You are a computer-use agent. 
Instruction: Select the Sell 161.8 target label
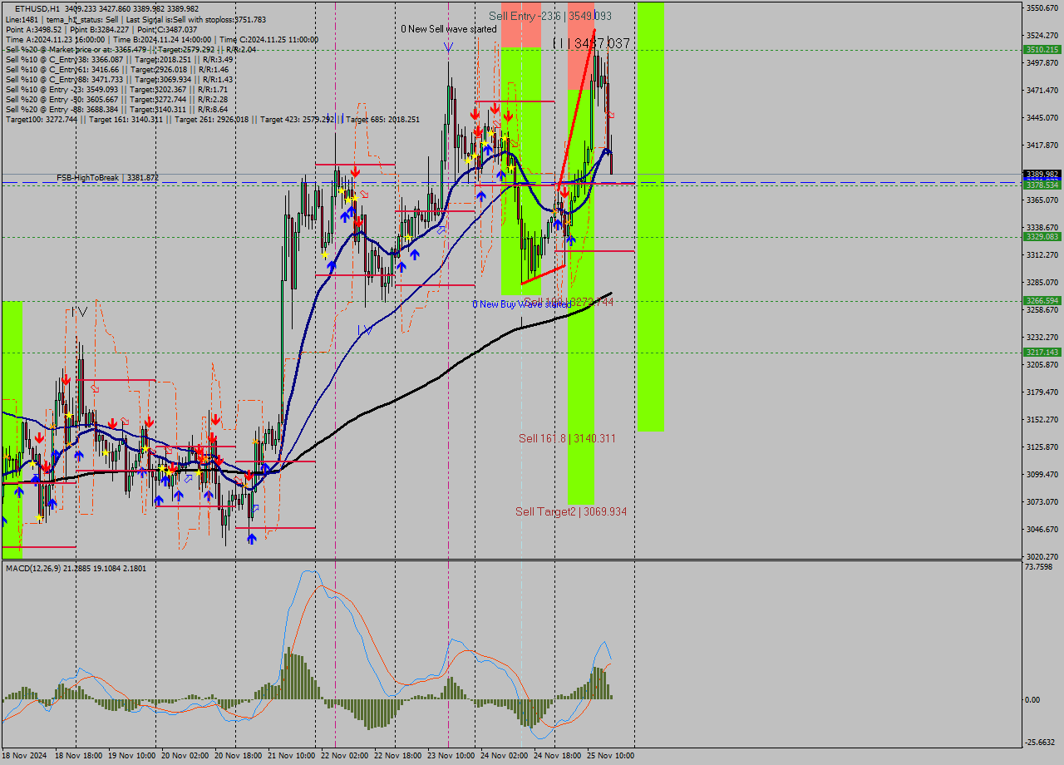(x=567, y=438)
